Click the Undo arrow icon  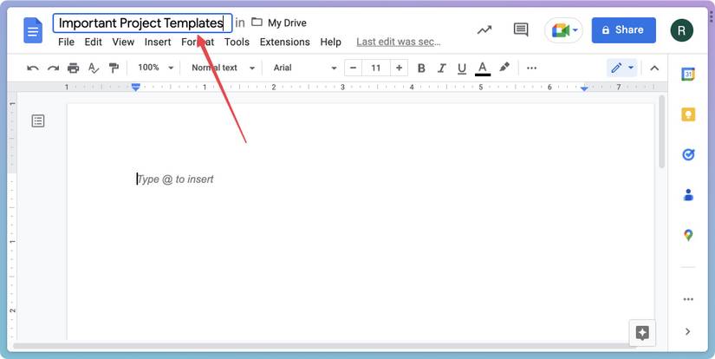(x=33, y=68)
